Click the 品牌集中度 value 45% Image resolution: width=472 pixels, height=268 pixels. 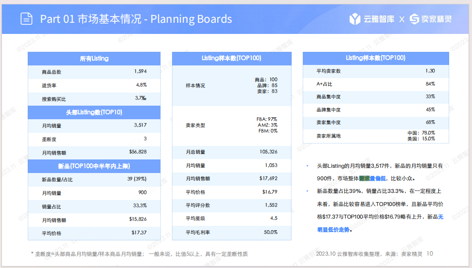click(x=431, y=110)
